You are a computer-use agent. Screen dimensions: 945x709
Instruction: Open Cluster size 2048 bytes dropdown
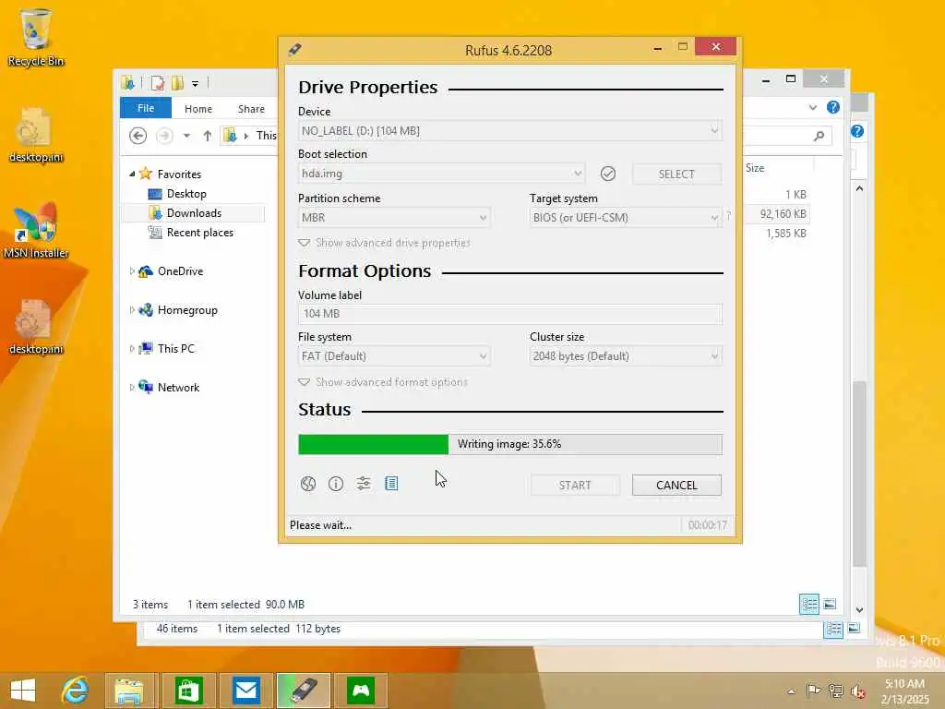pyautogui.click(x=626, y=356)
